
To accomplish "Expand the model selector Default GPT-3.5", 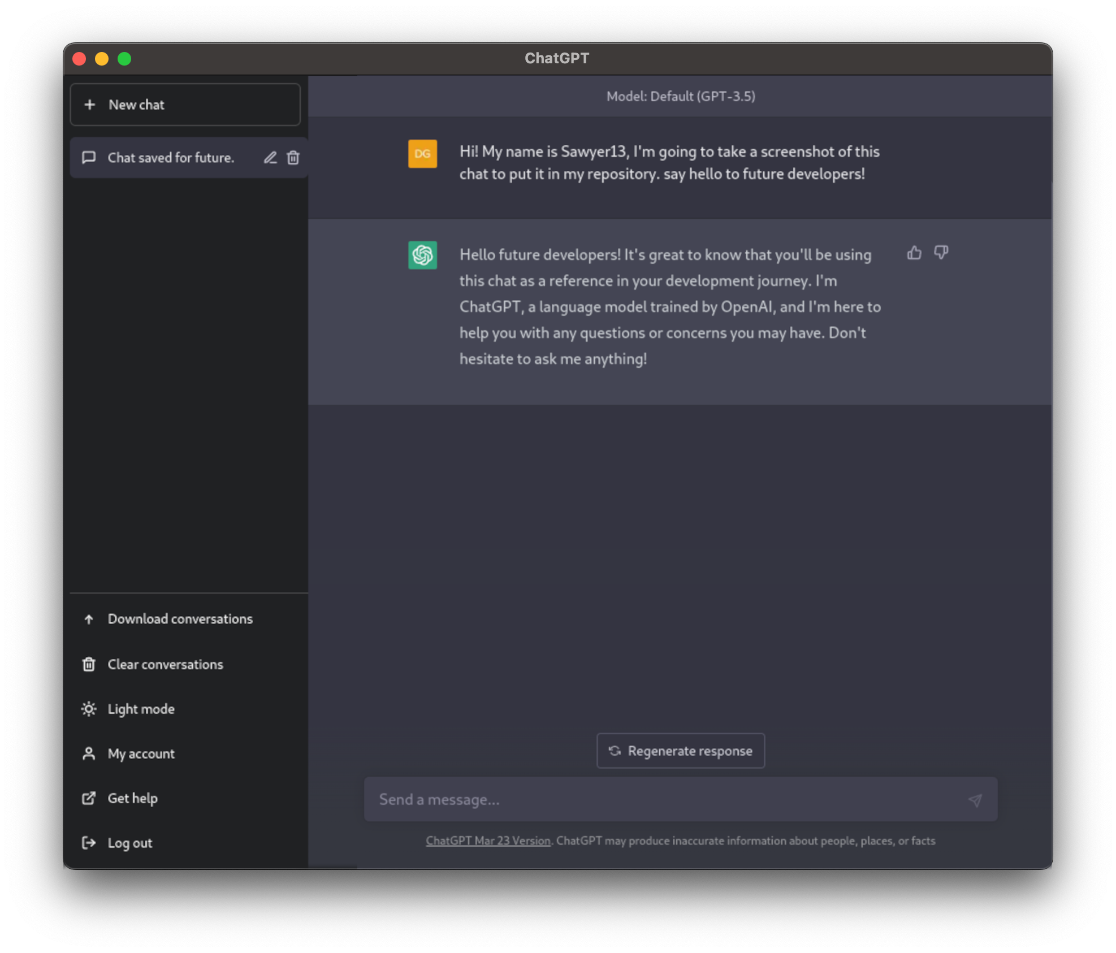I will coord(680,96).
